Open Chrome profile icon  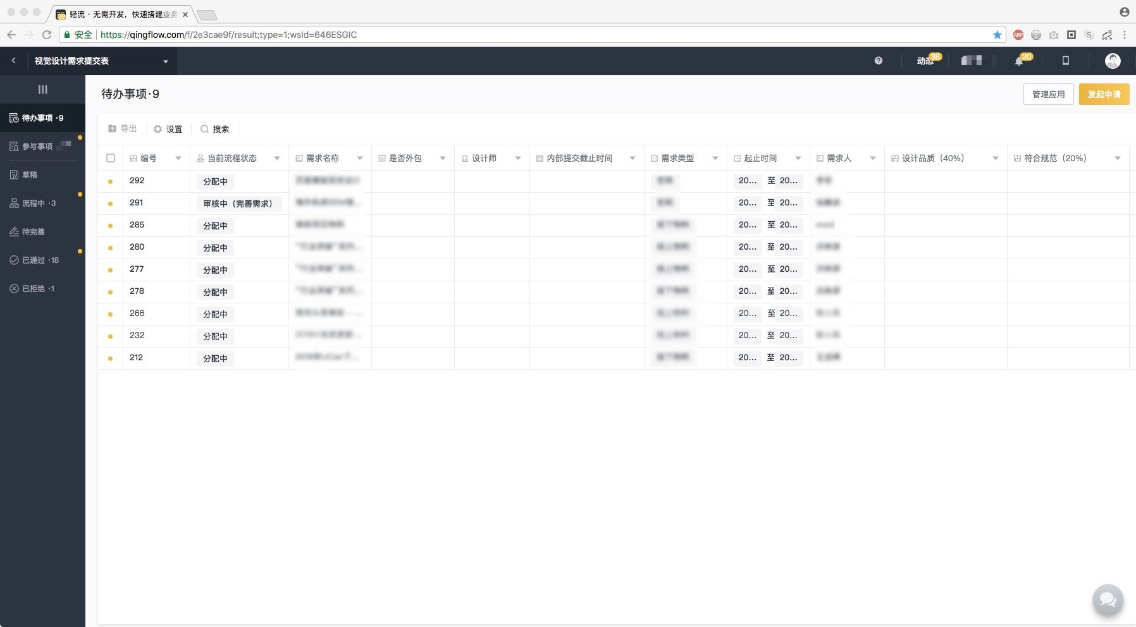[x=1124, y=11]
